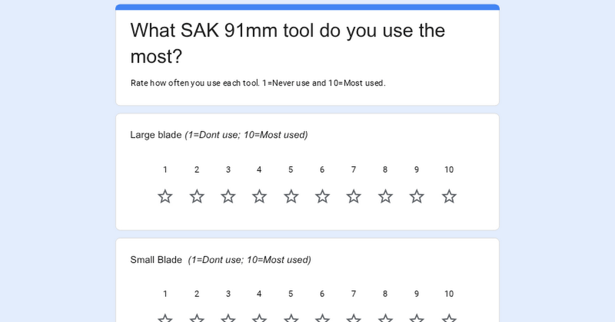
Task: Choose 7 stars for Large blade
Action: point(354,197)
